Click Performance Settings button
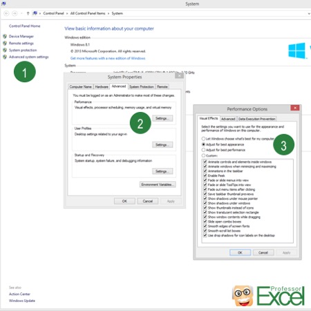Image resolution: width=311 pixels, height=311 pixels. point(162,118)
